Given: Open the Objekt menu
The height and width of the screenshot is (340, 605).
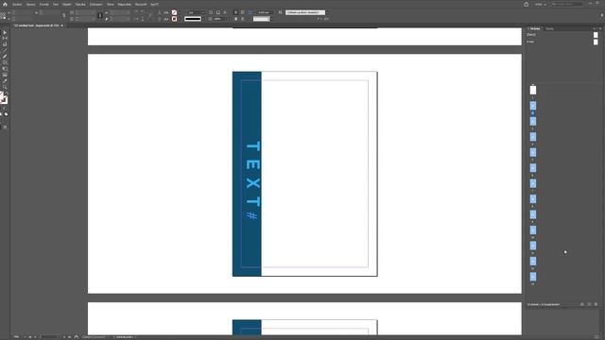Looking at the screenshot, I should [67, 4].
